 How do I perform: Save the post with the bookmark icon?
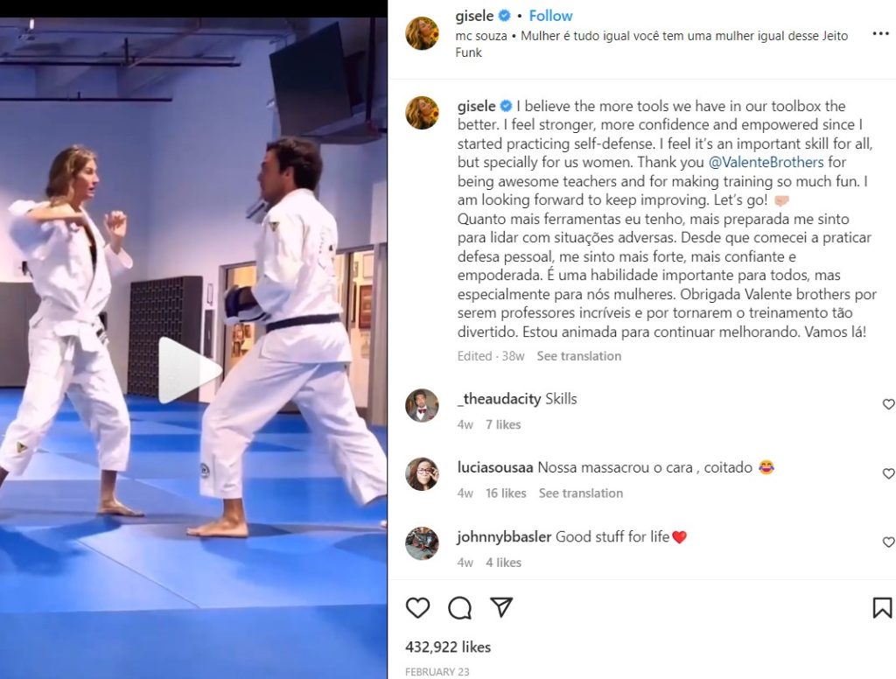[882, 607]
